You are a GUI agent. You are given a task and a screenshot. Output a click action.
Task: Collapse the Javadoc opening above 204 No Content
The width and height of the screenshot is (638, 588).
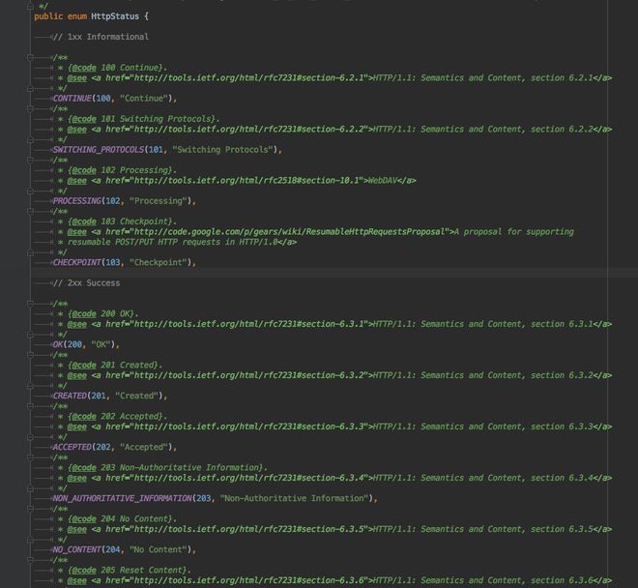coord(30,509)
